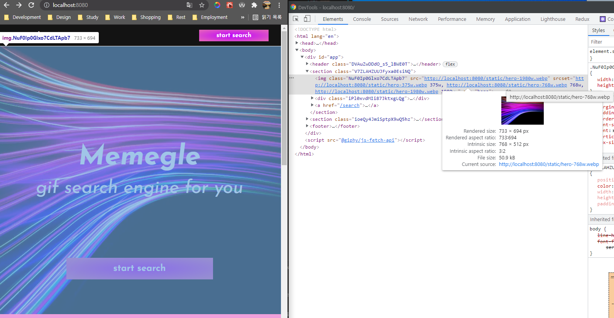Open the Current source hero-768w.webp link
This screenshot has width=614, height=318.
549,164
